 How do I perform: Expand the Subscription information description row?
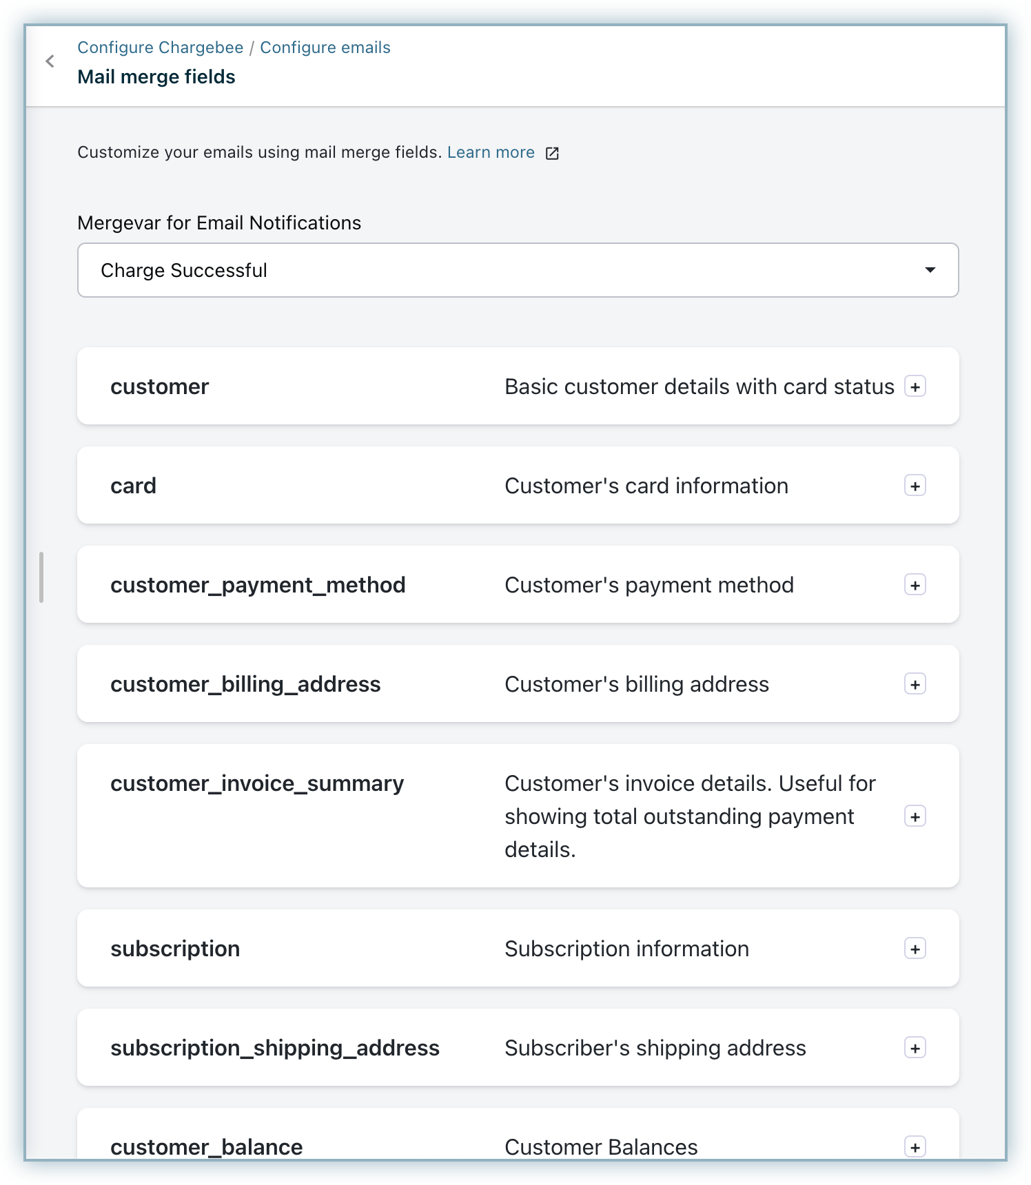[518, 948]
